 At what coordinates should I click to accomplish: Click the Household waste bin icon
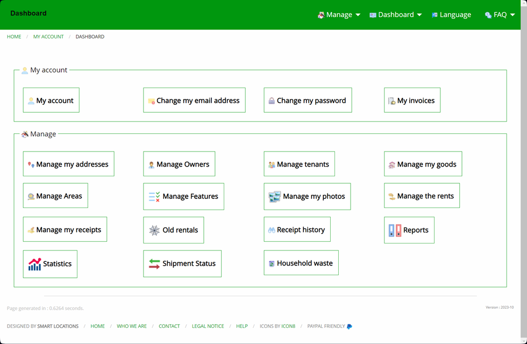click(x=272, y=264)
